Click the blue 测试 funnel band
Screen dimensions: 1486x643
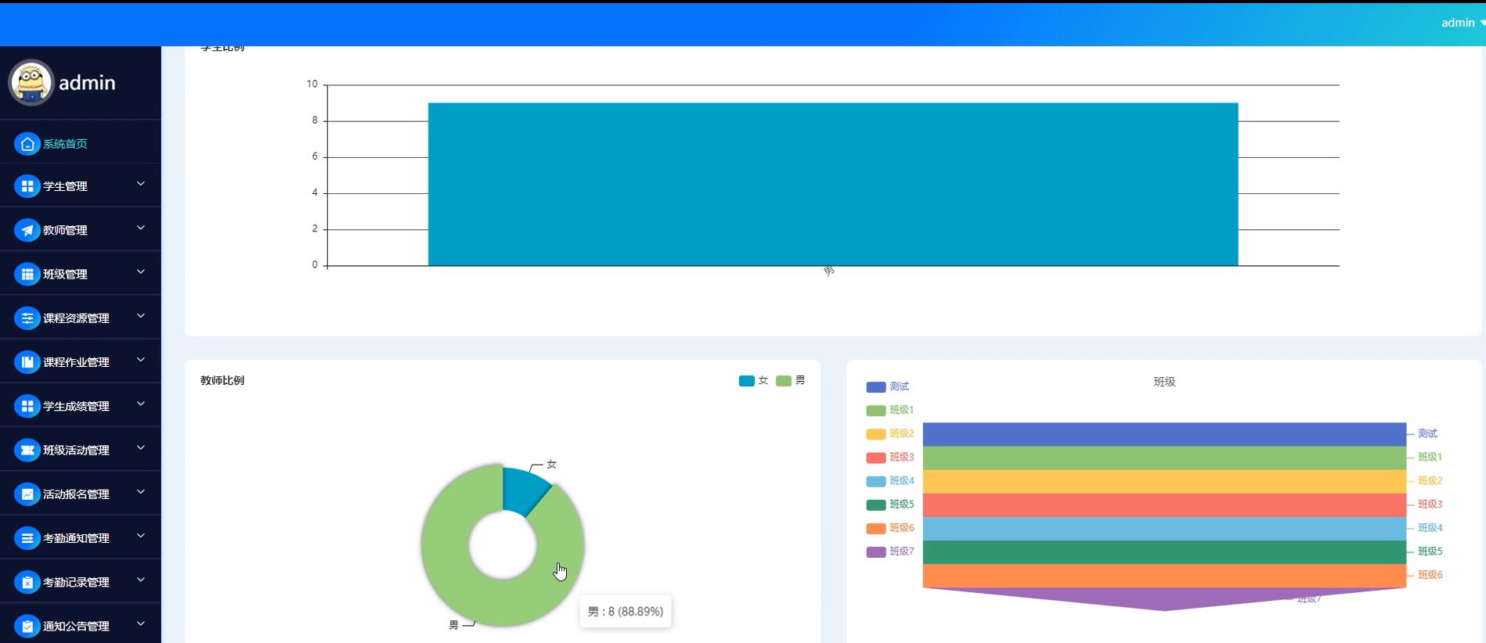[1164, 434]
